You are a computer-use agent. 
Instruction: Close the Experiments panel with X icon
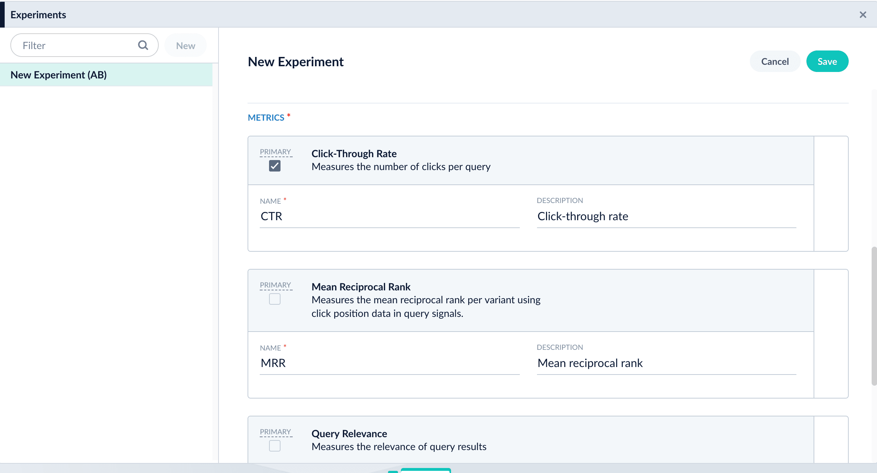pos(863,15)
